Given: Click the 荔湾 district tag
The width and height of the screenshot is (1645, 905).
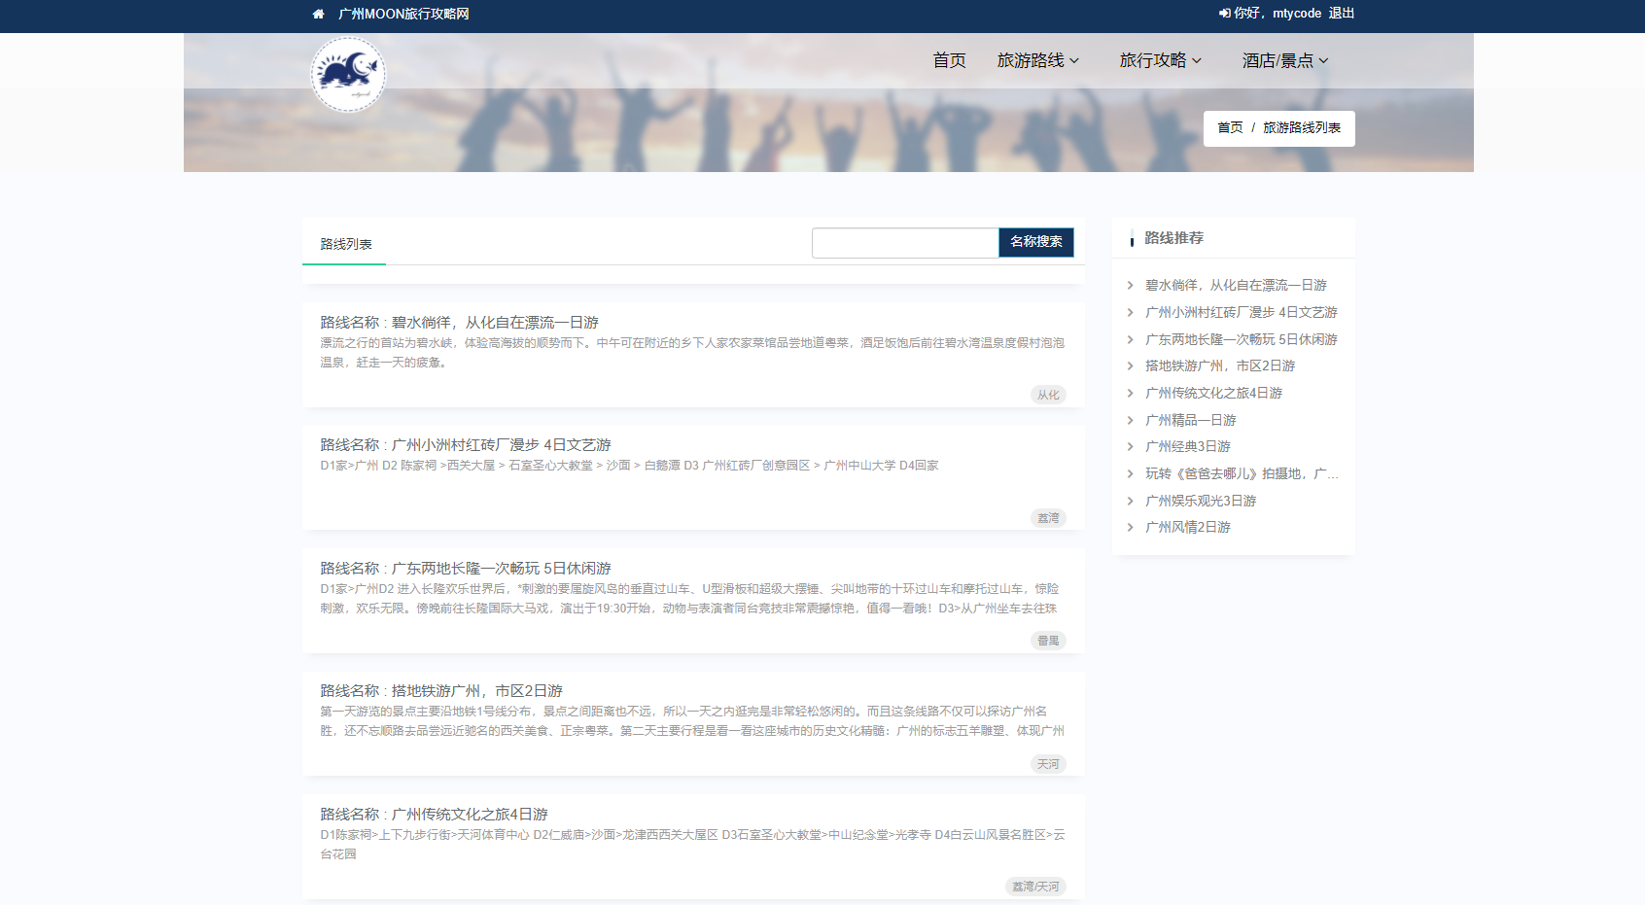Looking at the screenshot, I should tap(1048, 518).
